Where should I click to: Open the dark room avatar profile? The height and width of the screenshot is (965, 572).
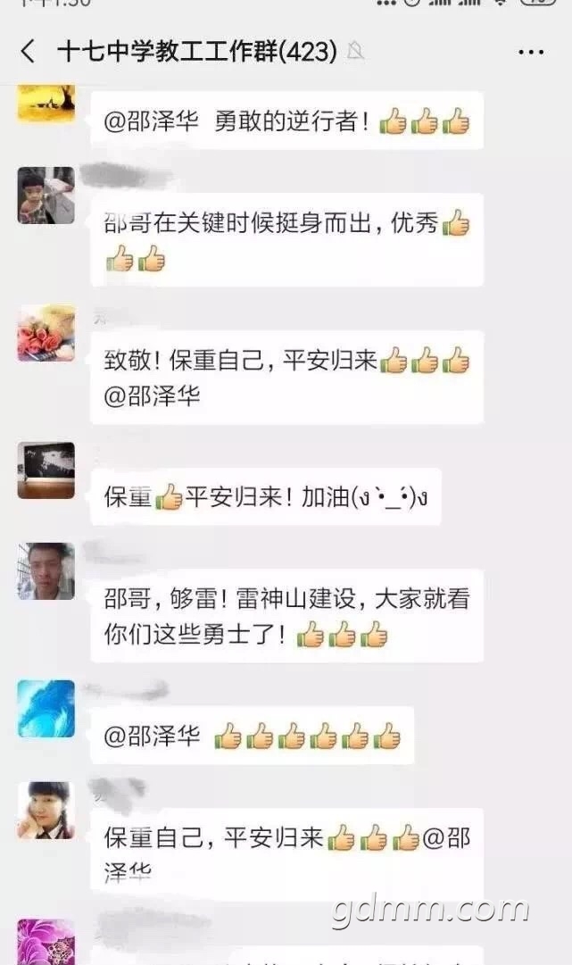46,470
